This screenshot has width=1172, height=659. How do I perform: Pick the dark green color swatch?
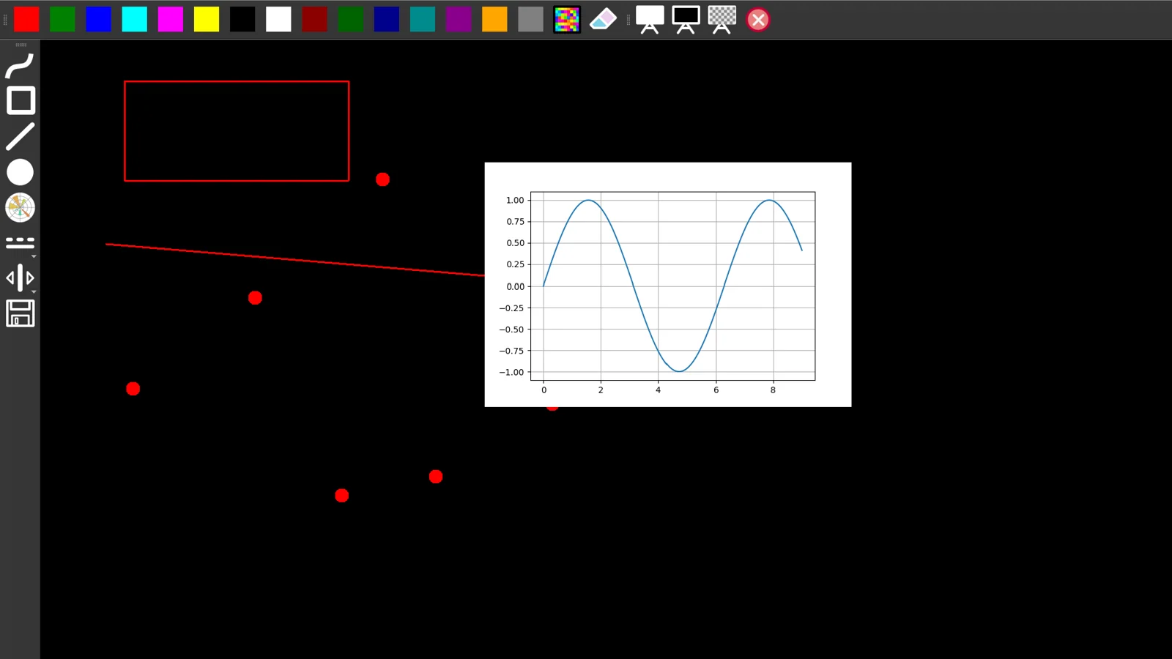pos(350,19)
